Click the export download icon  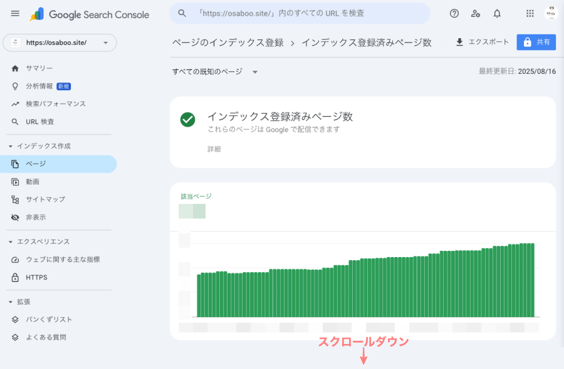(x=459, y=42)
